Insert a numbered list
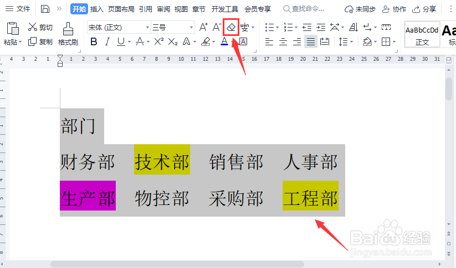456x268 pixels. (288, 27)
